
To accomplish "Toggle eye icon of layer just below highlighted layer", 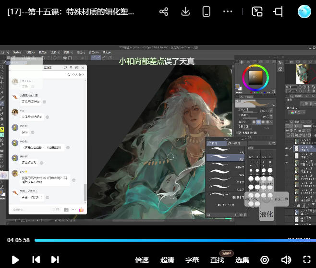I will click(287, 156).
